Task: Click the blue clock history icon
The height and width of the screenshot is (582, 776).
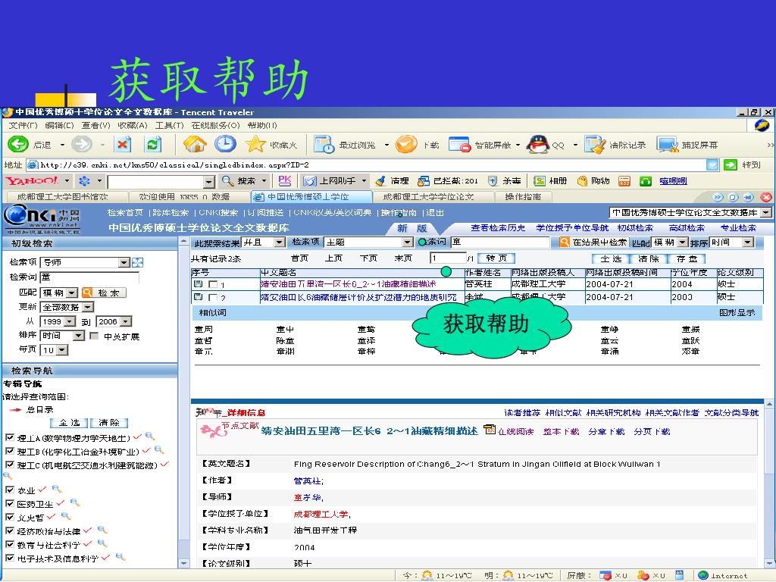Action: click(225, 144)
